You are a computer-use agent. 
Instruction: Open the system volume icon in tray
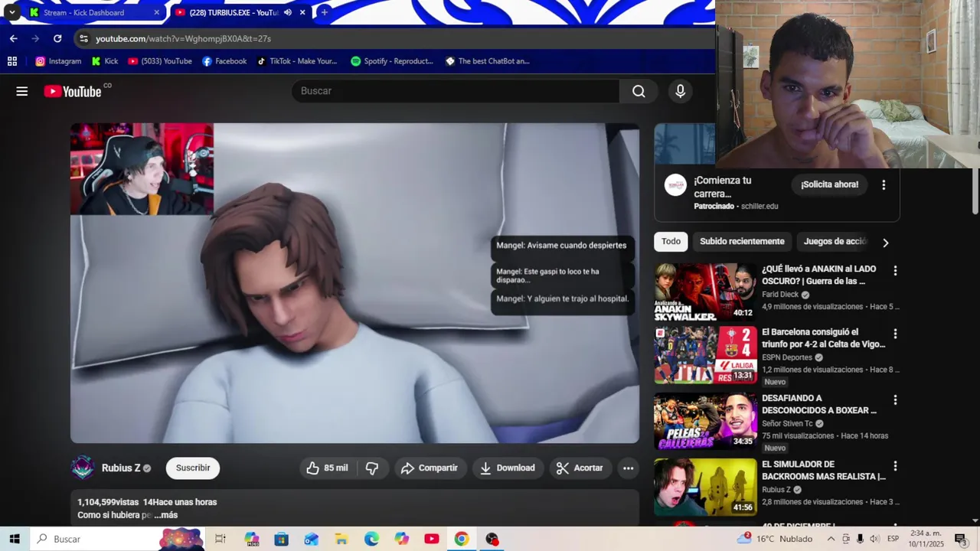tap(874, 539)
